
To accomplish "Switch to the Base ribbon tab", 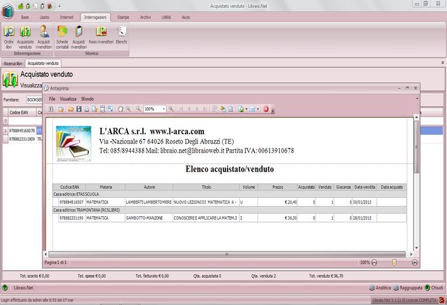I will tap(25, 18).
